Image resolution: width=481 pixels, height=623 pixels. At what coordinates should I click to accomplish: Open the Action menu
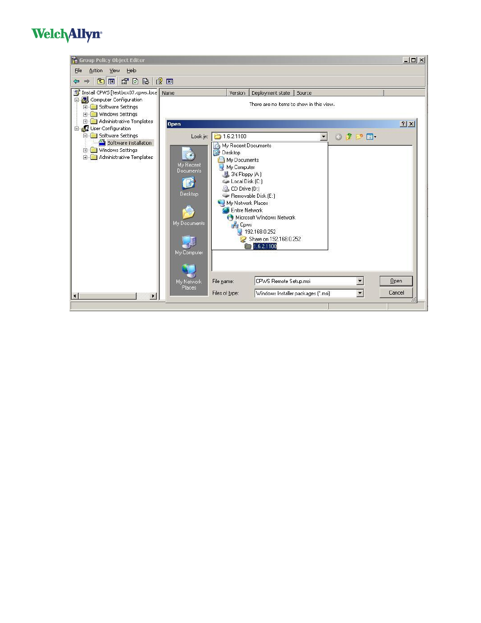pos(96,71)
